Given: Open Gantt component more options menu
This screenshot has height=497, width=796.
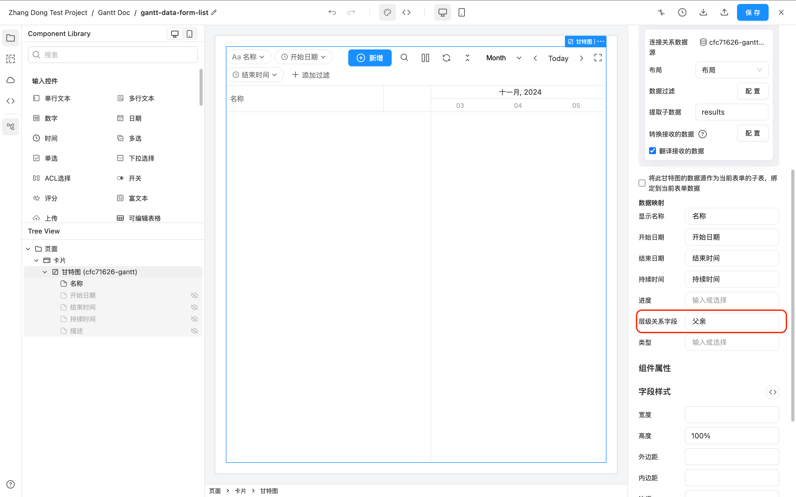Looking at the screenshot, I should [x=601, y=42].
